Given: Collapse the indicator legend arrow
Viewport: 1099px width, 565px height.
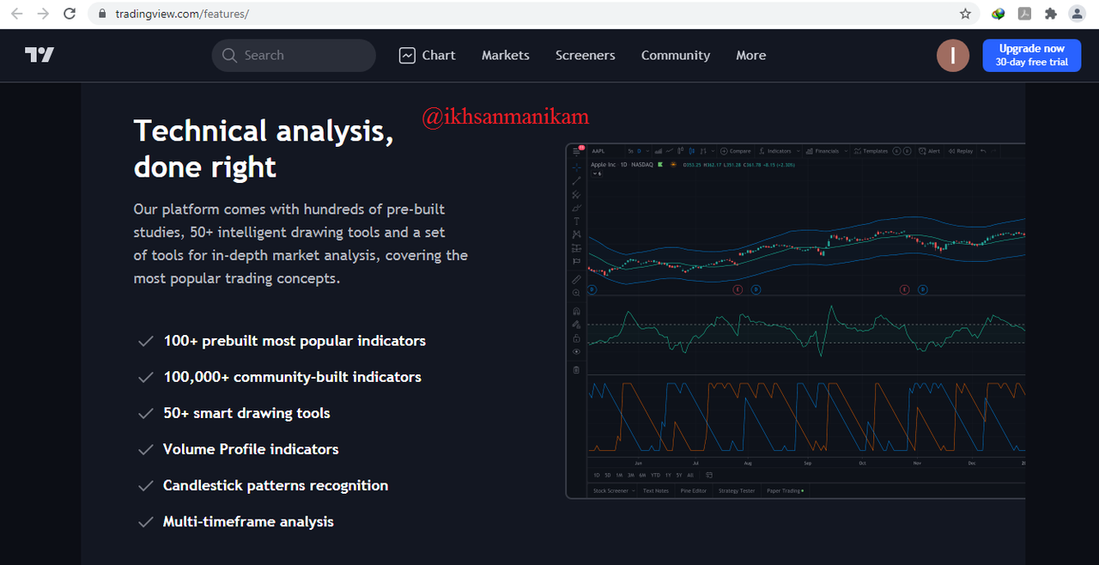Looking at the screenshot, I should pyautogui.click(x=594, y=173).
